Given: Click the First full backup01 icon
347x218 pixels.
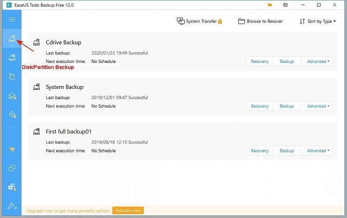Looking at the screenshot, I should coord(37,131).
